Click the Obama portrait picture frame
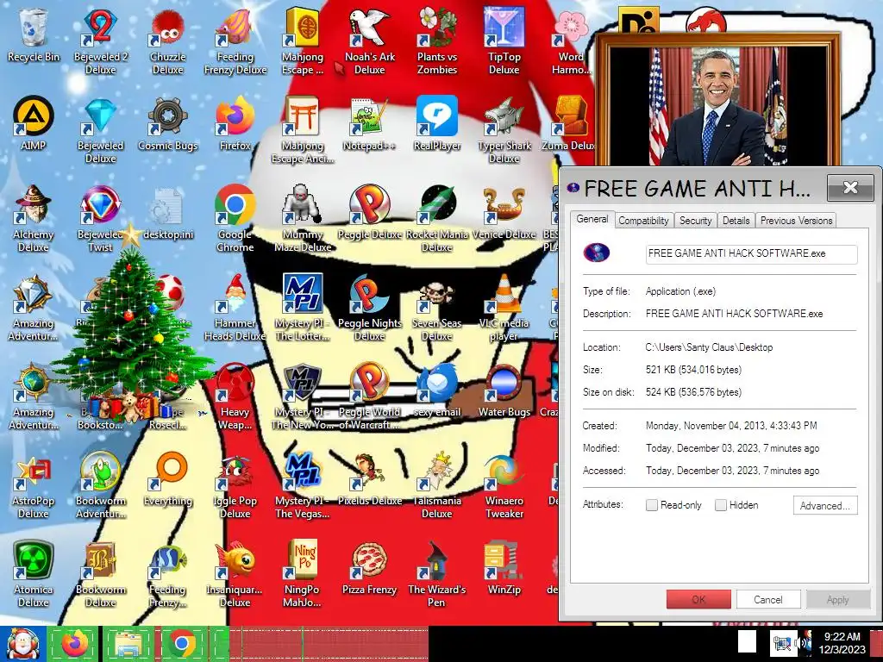This screenshot has width=883, height=662. click(718, 100)
